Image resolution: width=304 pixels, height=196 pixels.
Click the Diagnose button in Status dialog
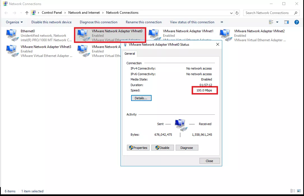[x=187, y=148]
